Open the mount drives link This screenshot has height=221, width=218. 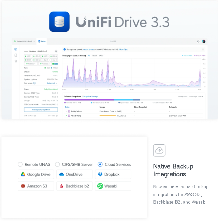[88, 49]
